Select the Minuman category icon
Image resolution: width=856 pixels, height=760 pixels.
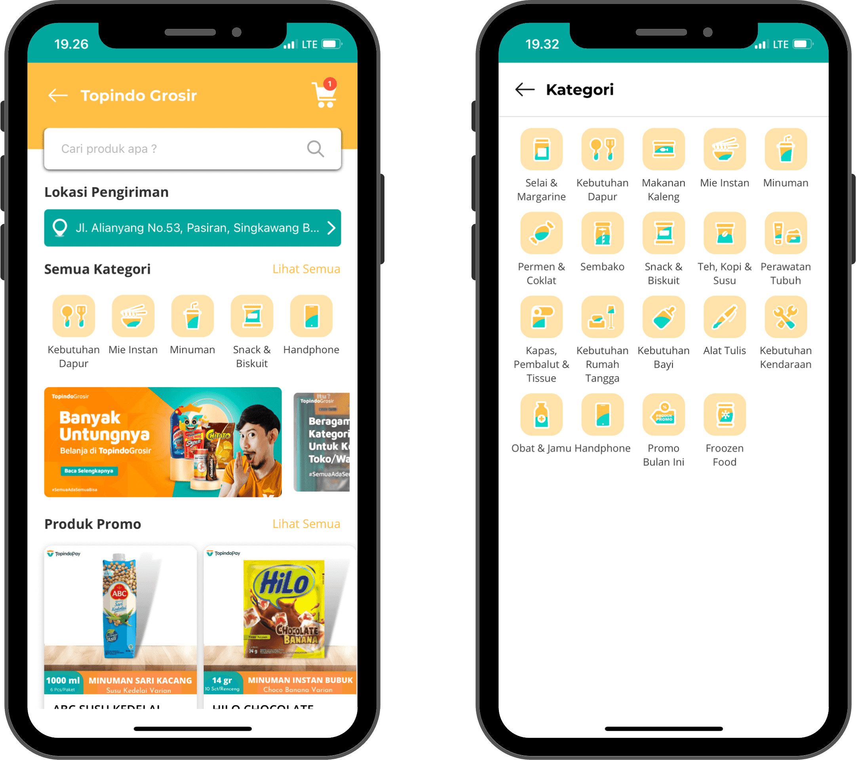pos(192,315)
